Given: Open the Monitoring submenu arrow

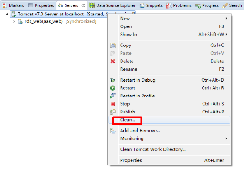Looking at the screenshot, I should pyautogui.click(x=226, y=138).
